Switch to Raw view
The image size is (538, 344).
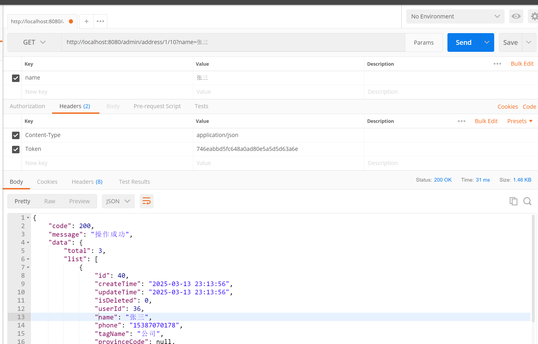pos(50,201)
